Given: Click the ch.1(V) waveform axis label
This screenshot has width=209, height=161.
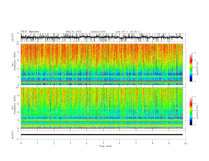Looking at the screenshot, I should point(13,37).
